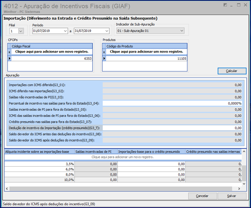Click the row pointer arrow beside 11105
Image resolution: width=251 pixels, height=208 pixels.
coord(104,58)
